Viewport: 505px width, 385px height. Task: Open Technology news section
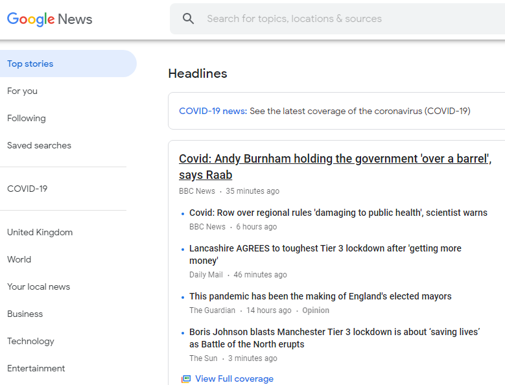click(x=30, y=341)
